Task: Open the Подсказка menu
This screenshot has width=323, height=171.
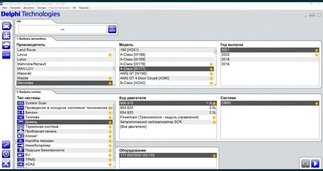Action: tap(84, 8)
